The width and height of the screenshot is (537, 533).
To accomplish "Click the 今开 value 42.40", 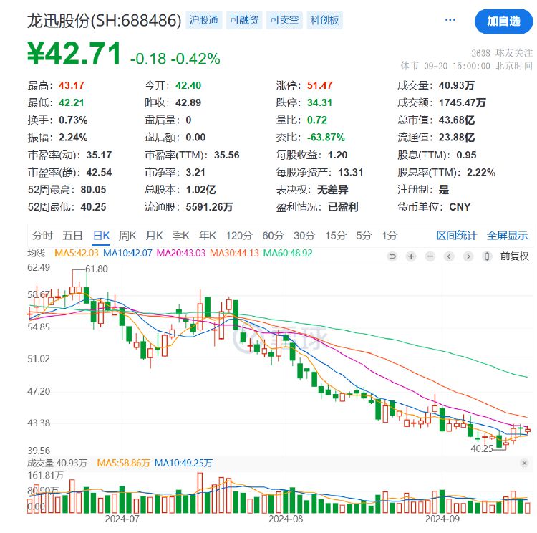I will click(x=188, y=85).
